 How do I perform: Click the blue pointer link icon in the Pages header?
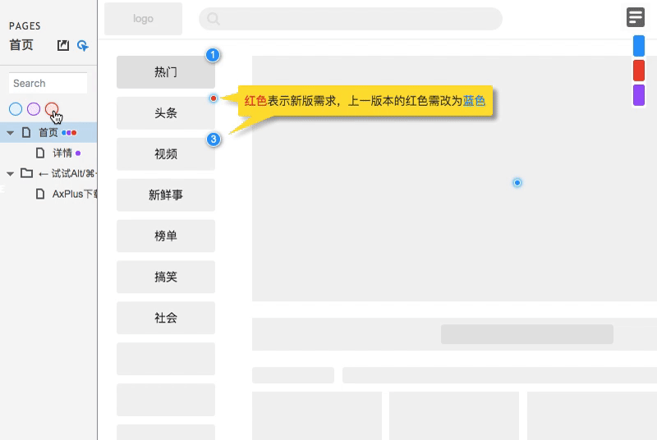click(82, 46)
